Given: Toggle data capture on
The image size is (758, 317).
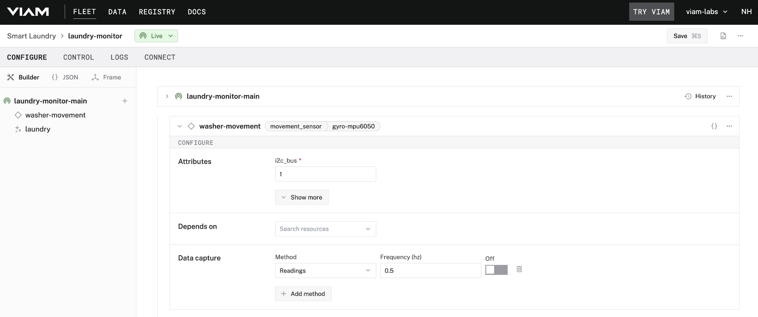Looking at the screenshot, I should click(x=496, y=270).
